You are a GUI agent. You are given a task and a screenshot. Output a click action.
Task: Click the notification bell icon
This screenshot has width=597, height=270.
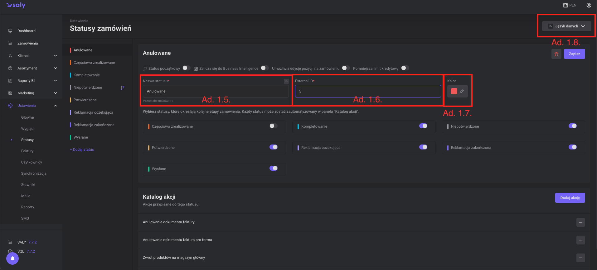(x=12, y=258)
